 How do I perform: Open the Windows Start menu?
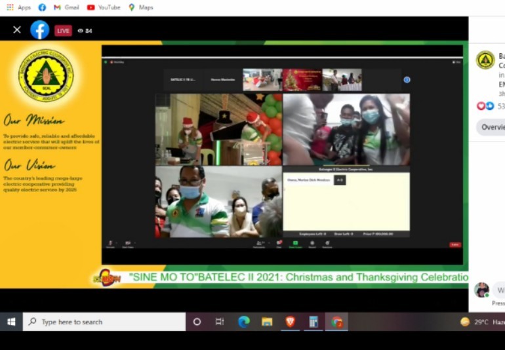point(11,322)
